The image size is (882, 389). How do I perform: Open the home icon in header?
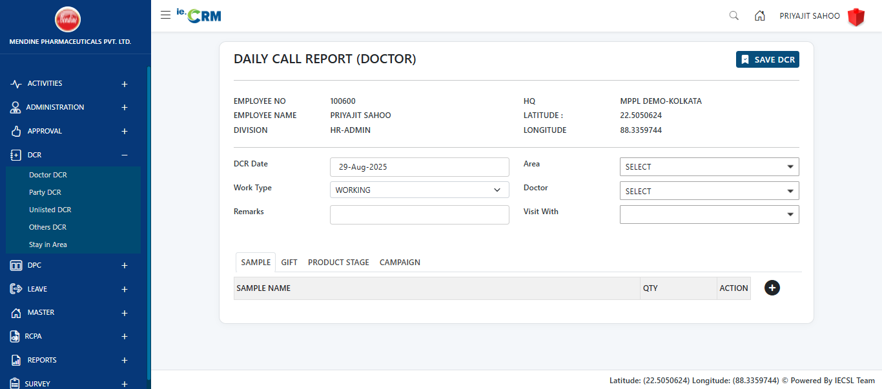tap(760, 16)
